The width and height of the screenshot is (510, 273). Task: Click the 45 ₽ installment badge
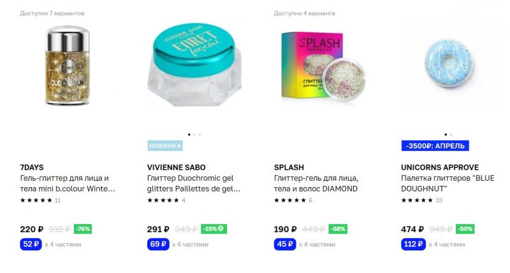coord(285,244)
